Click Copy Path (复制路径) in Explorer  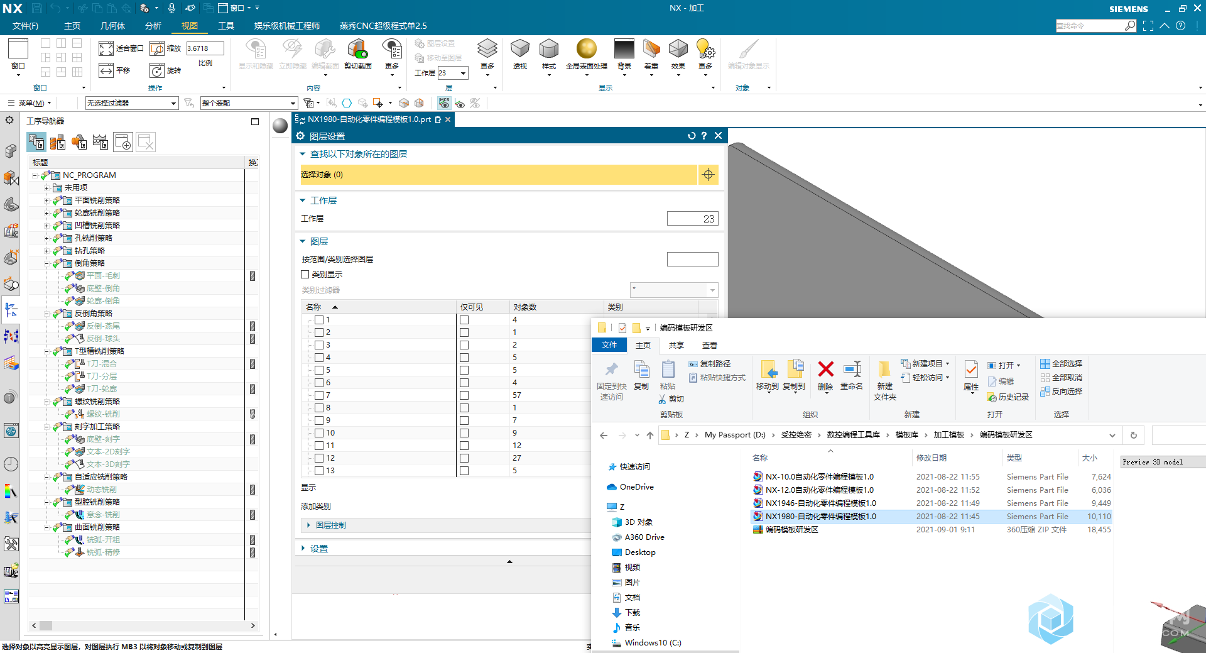tap(710, 364)
